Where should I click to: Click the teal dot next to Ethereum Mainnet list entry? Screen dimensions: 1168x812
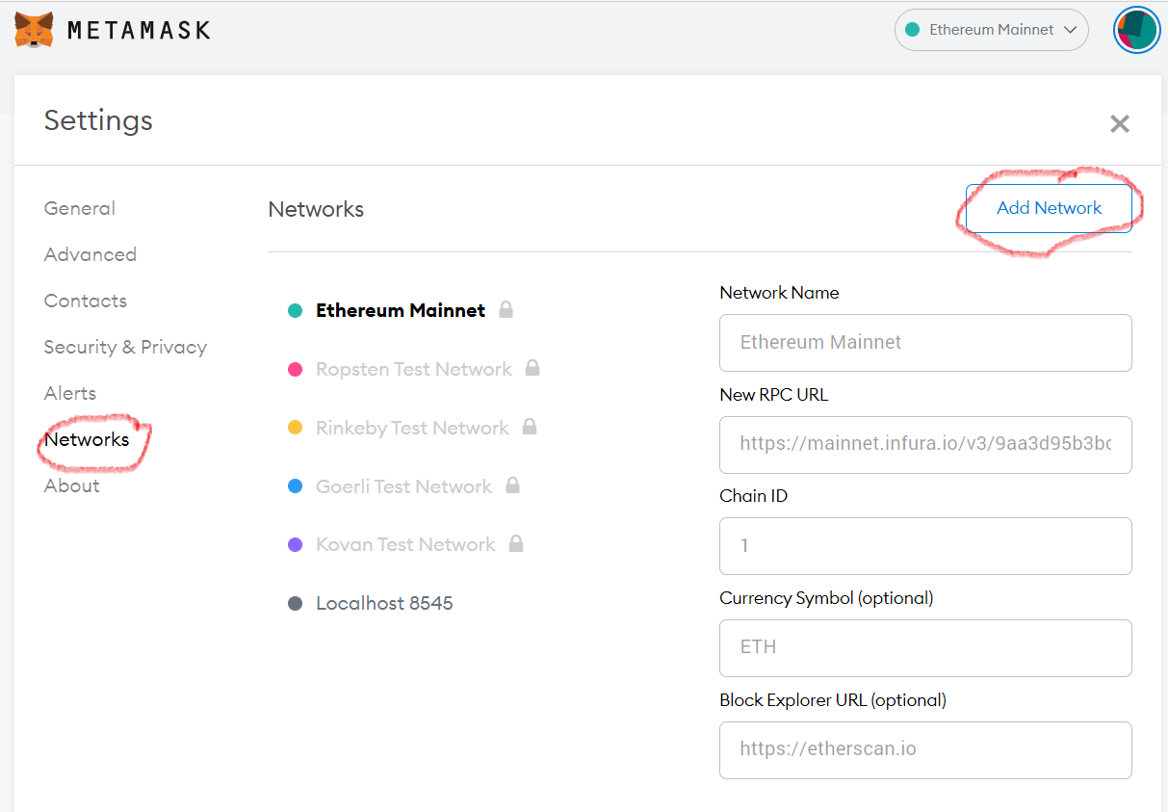(296, 310)
